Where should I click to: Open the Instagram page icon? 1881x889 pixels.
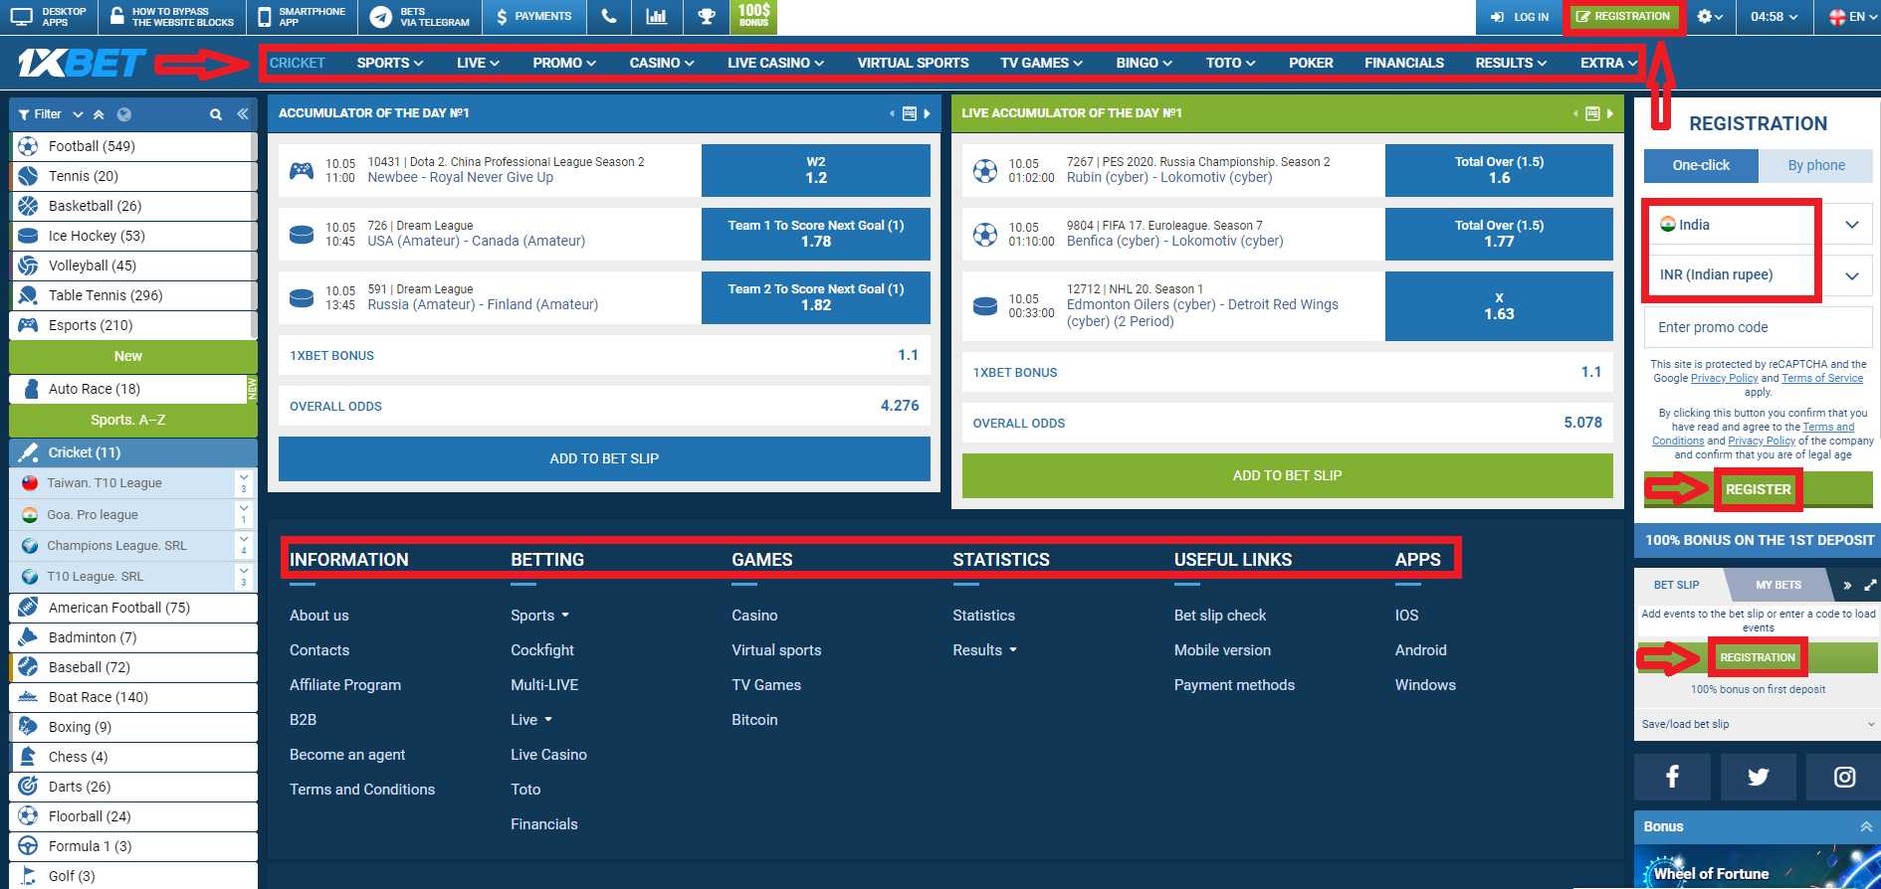(x=1844, y=777)
